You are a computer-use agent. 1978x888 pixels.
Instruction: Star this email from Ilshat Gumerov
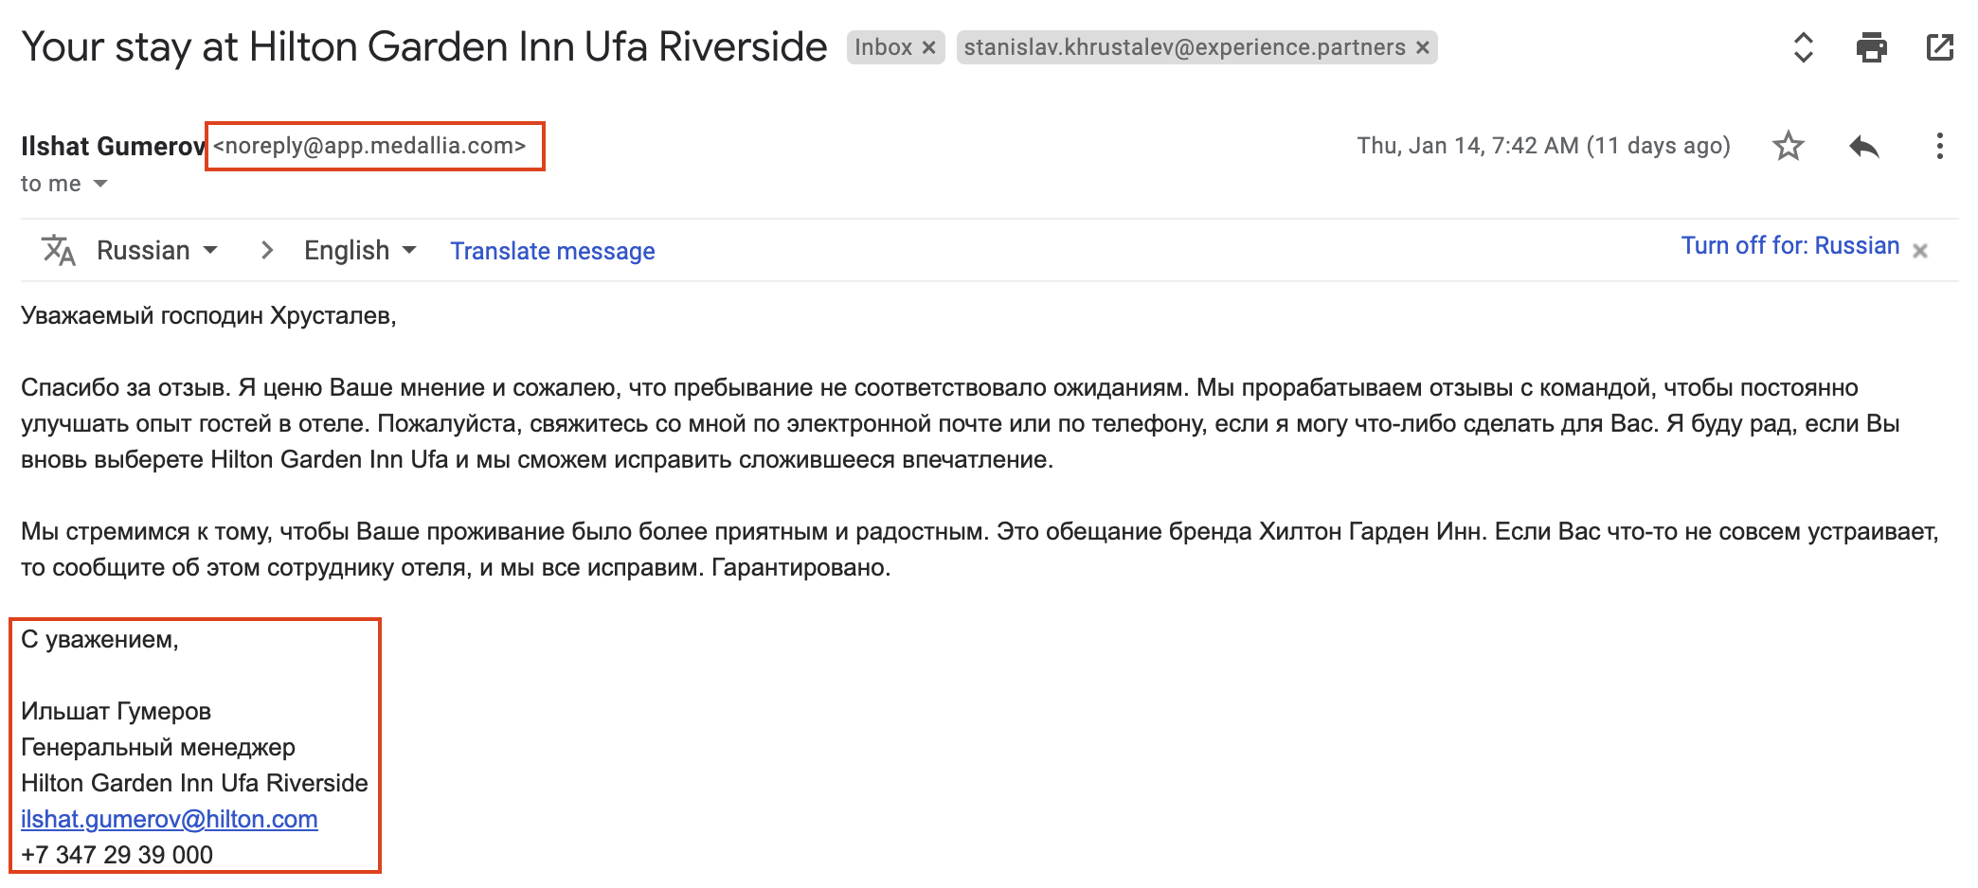[1788, 146]
